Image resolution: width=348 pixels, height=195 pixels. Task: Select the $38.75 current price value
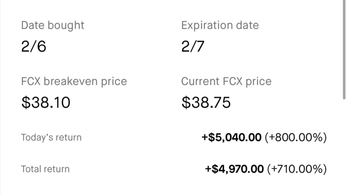tap(206, 102)
